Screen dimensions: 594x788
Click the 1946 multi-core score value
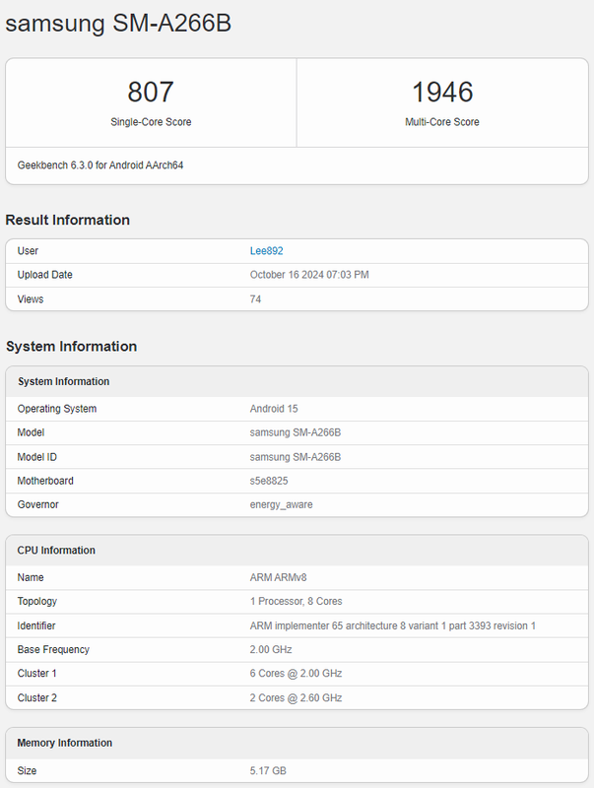point(442,92)
